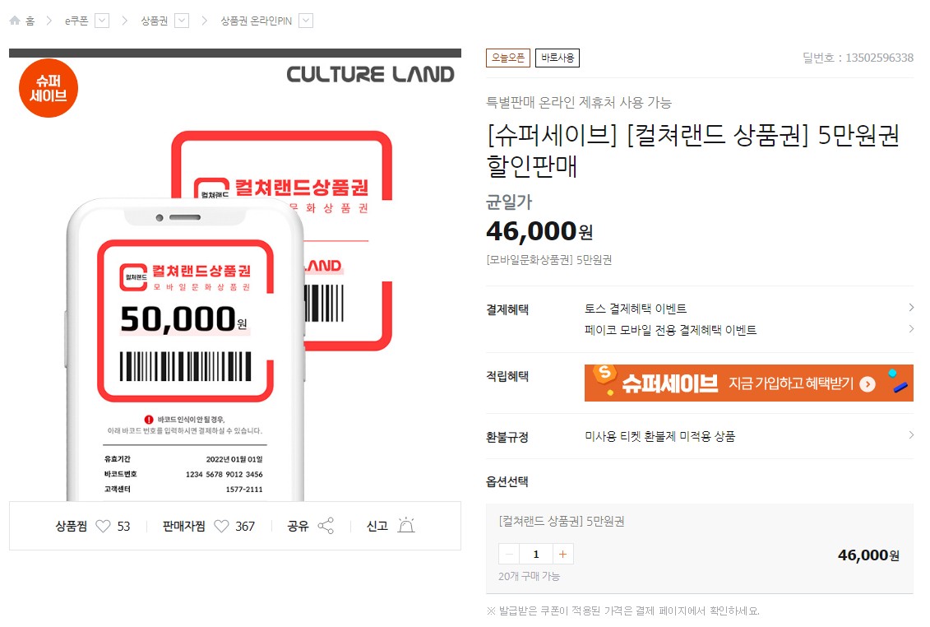Viewport: 930px width, 627px height.
Task: Click the product wishlist heart icon
Action: pos(103,526)
